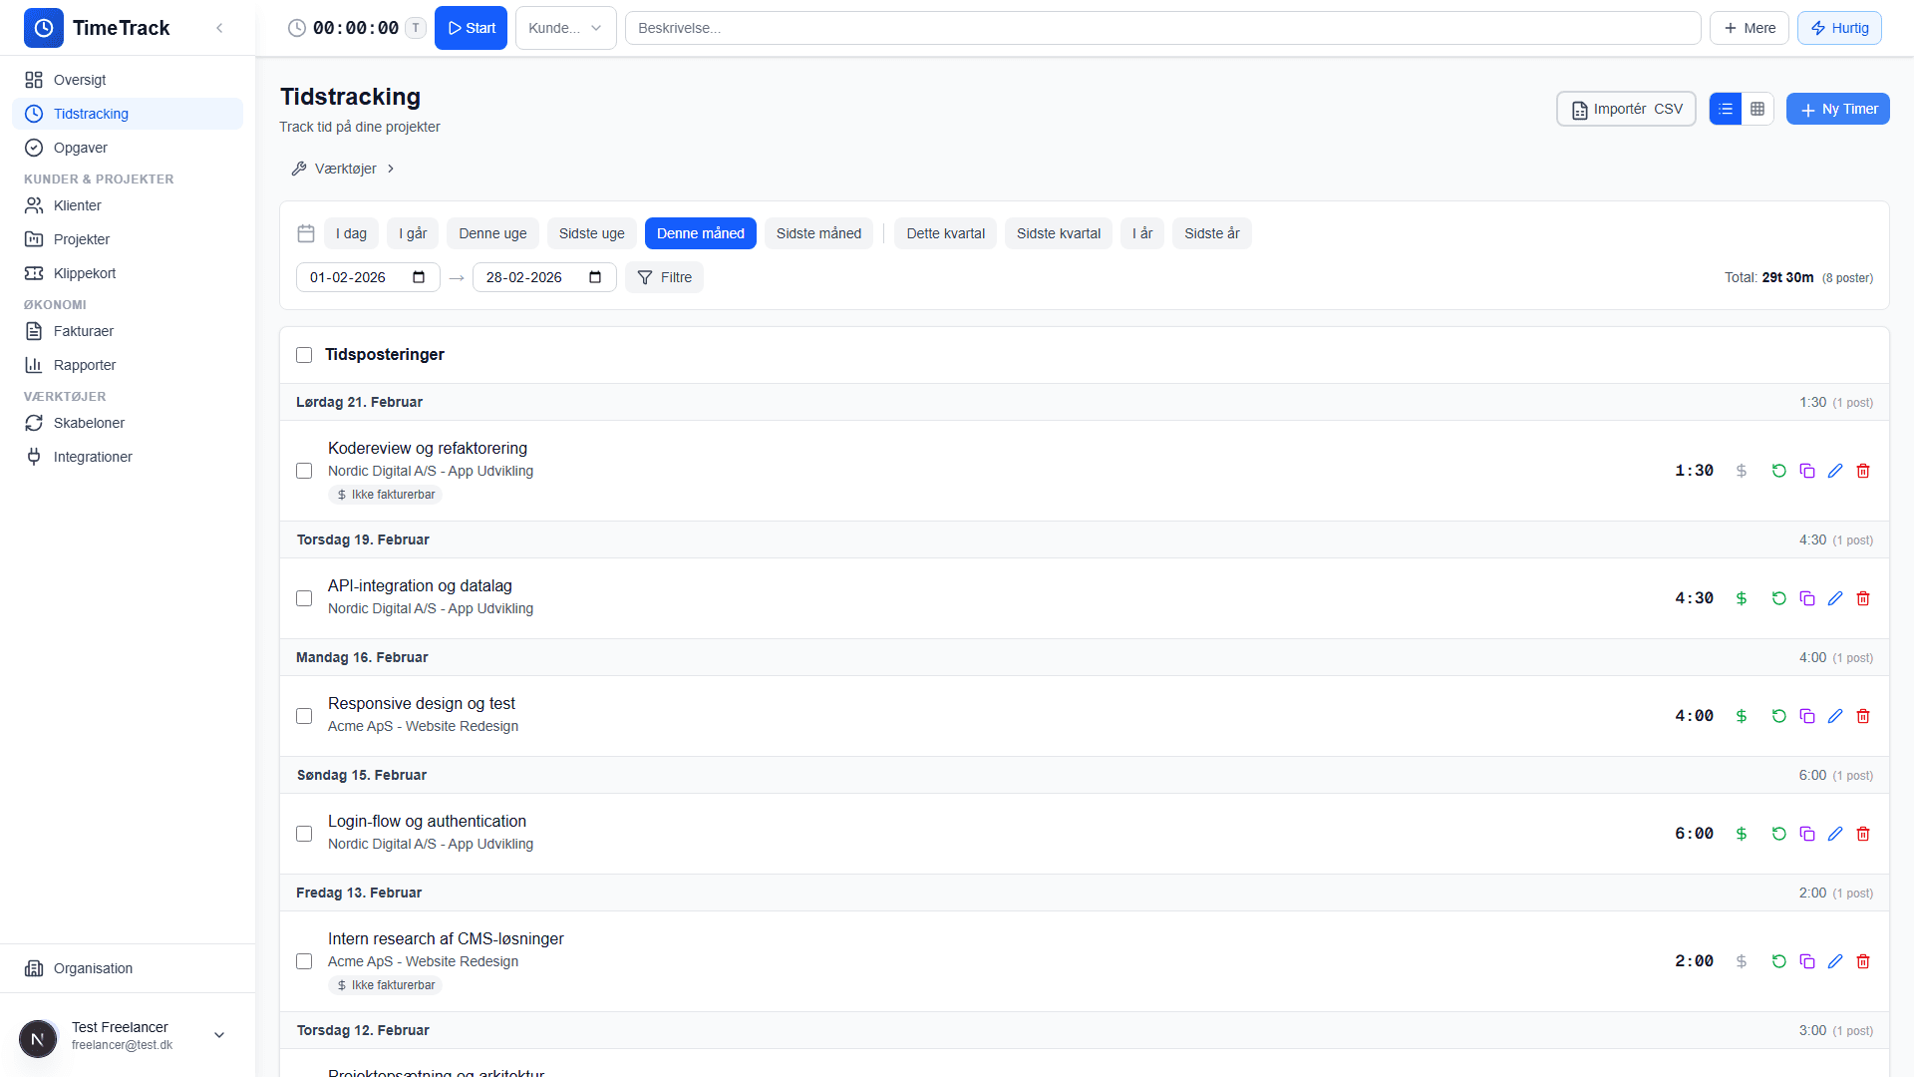Restart timer for Intern research af CMS-løsninger
Image resolution: width=1914 pixels, height=1077 pixels.
[x=1778, y=961]
